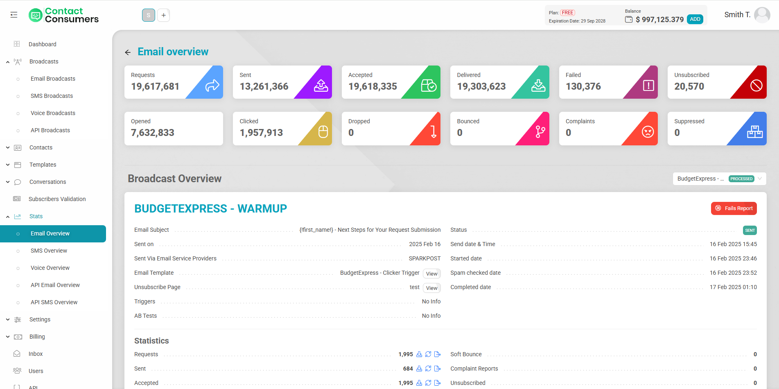779x389 pixels.
Task: Open the BudgetExpress broadcast selector dropdown
Action: click(x=719, y=179)
